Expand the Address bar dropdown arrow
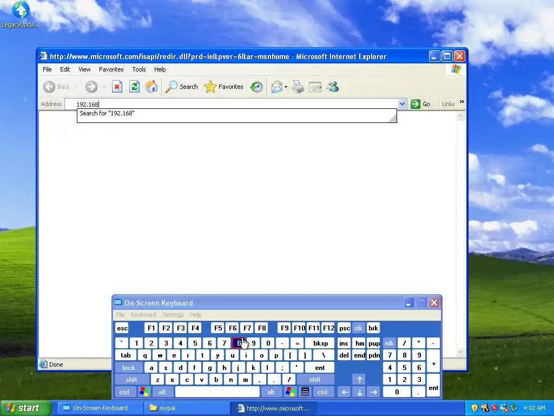This screenshot has width=554, height=416. pos(402,104)
